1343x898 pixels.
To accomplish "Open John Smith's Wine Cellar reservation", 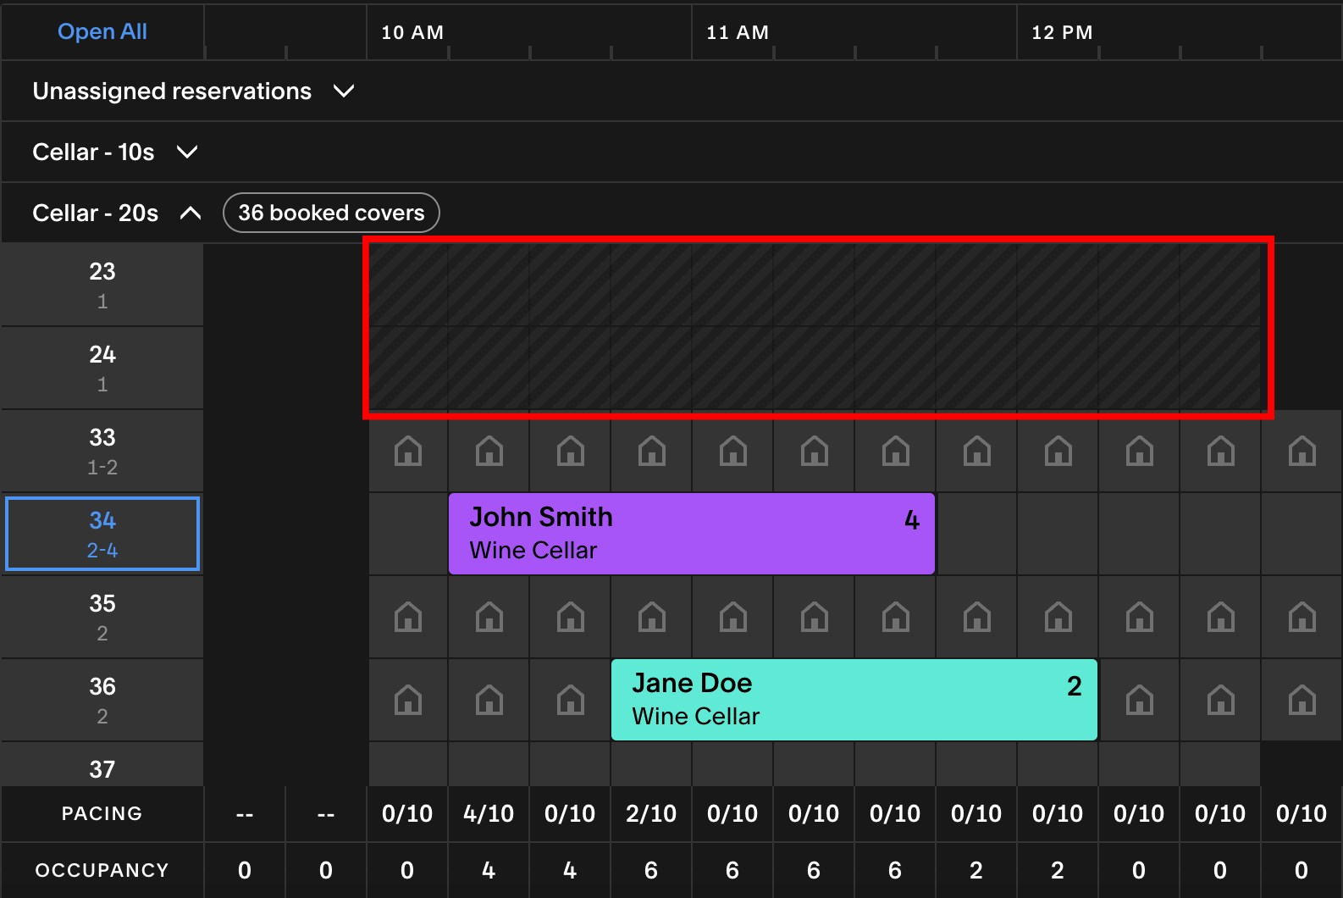I will 692,534.
